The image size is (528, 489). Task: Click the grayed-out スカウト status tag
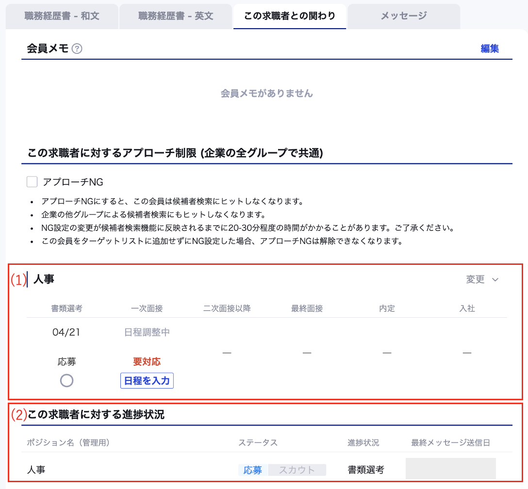click(x=297, y=470)
